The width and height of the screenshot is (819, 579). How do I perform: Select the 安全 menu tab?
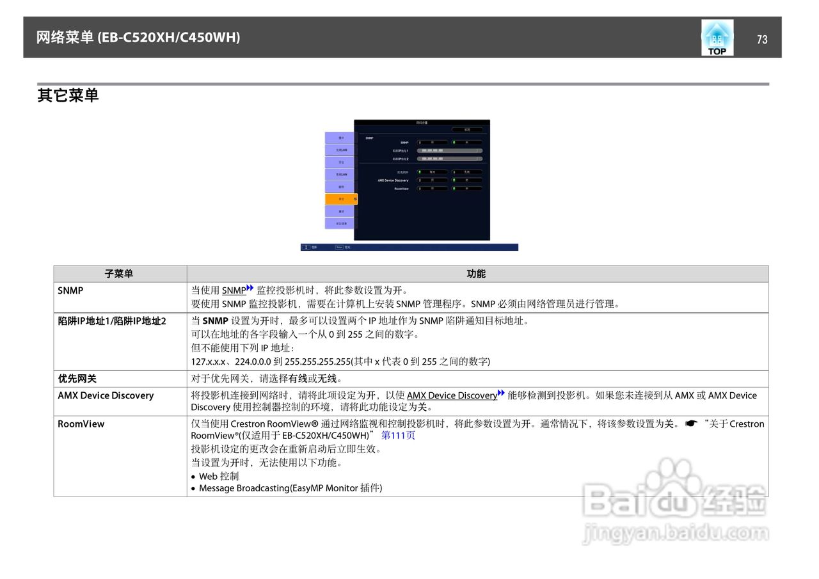339,162
